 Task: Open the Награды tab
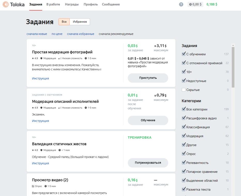[72, 4]
